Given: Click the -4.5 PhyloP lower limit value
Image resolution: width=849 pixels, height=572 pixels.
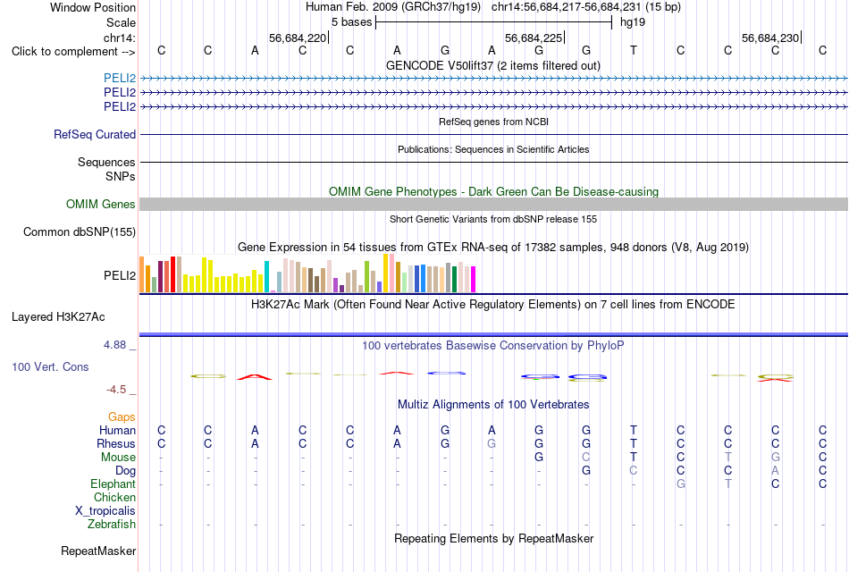Looking at the screenshot, I should coord(116,390).
